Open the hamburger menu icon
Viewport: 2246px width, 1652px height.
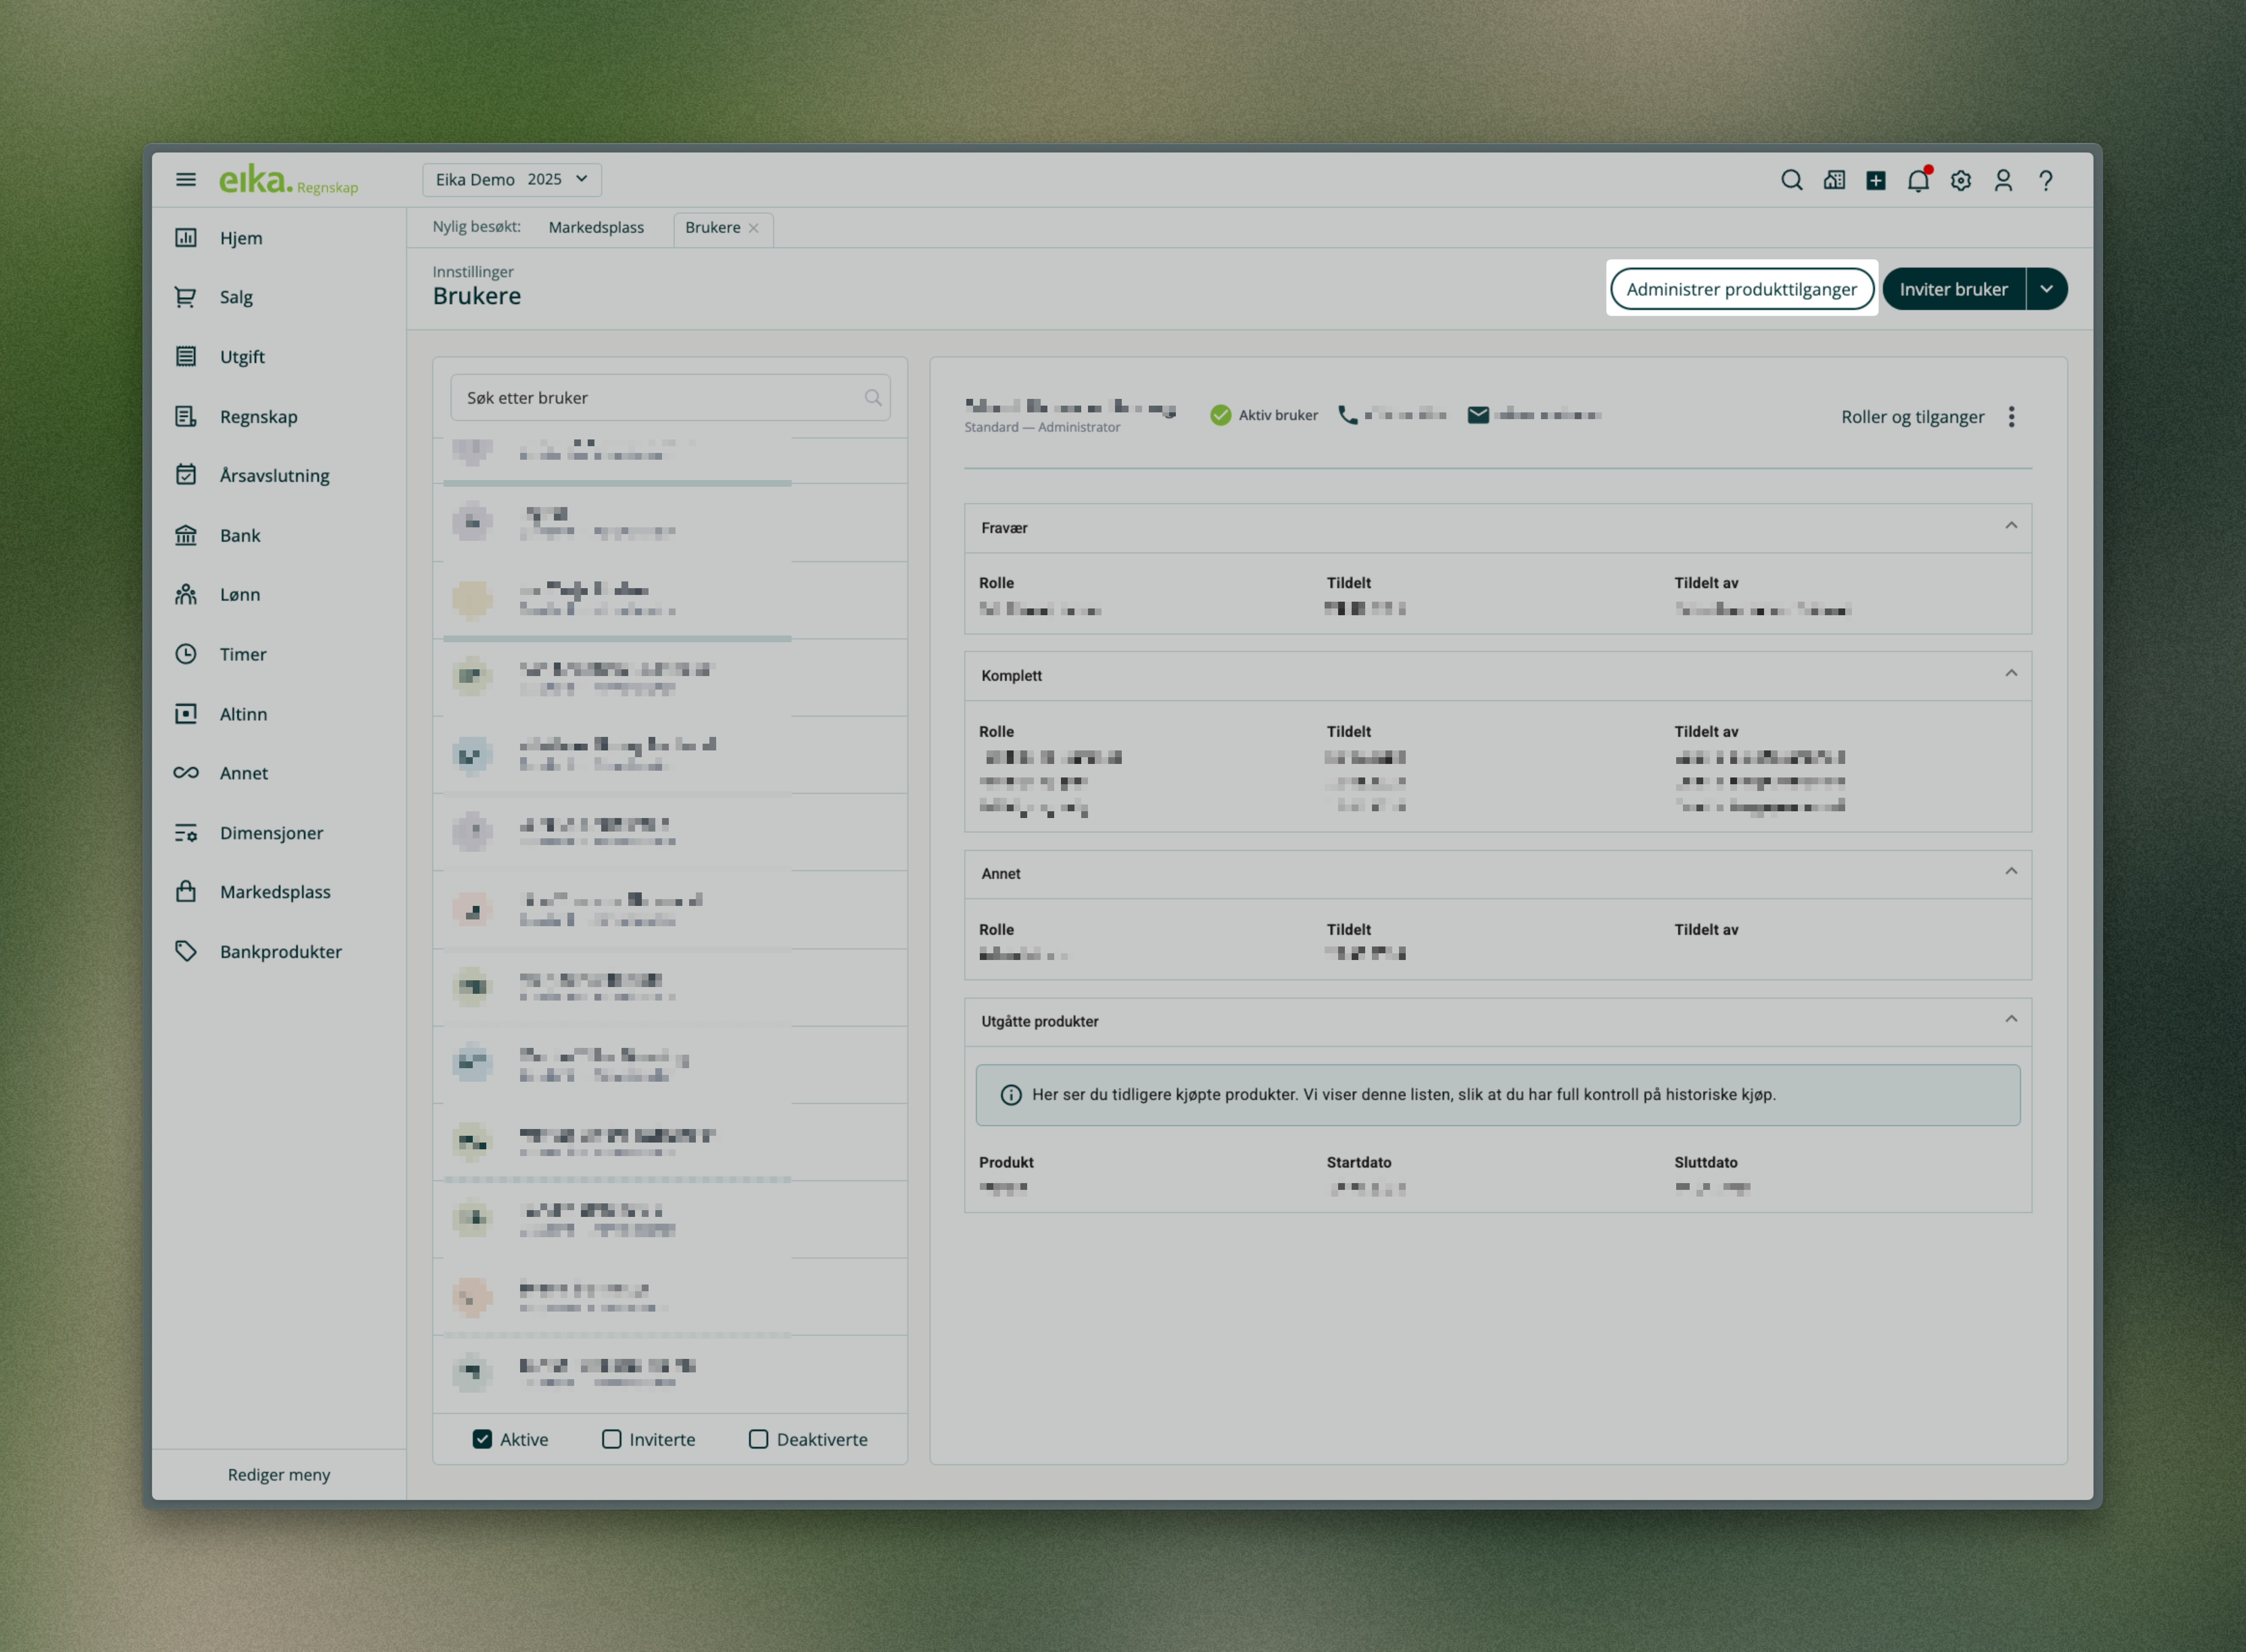point(186,180)
